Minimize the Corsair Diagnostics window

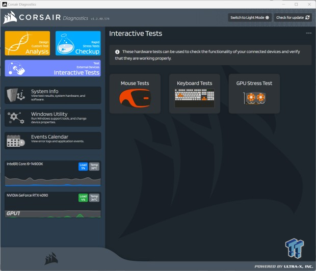click(283, 4)
